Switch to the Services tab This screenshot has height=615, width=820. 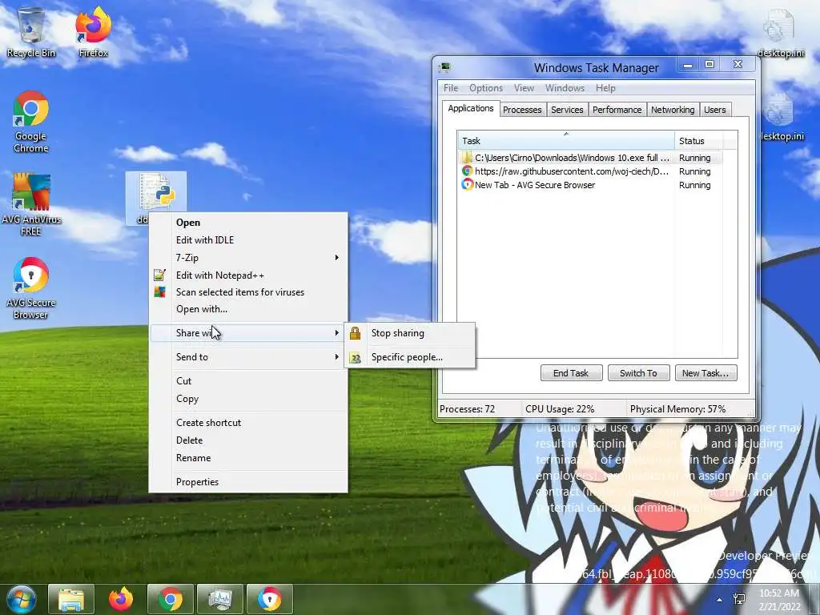567,109
